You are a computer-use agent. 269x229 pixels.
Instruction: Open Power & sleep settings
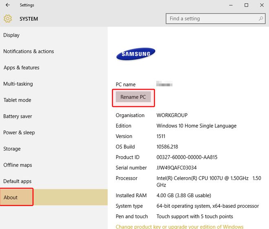click(x=54, y=132)
